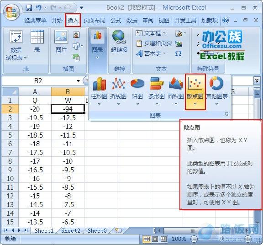263x245 pixels.
Task: Click the Office button orb
Action: (x=11, y=12)
